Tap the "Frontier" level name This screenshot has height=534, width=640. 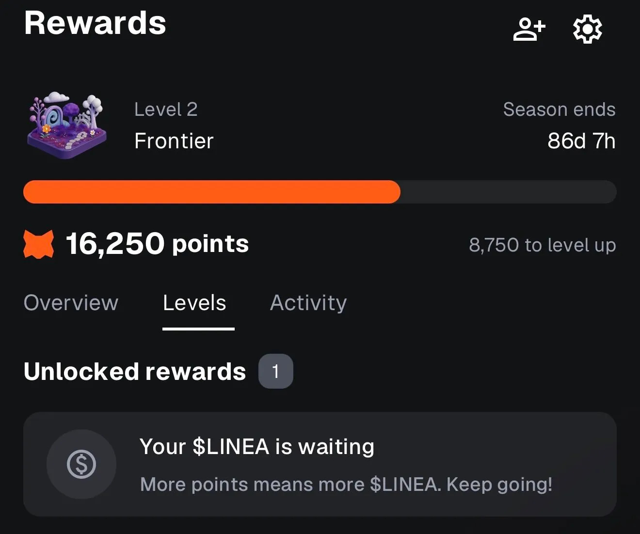pos(174,141)
